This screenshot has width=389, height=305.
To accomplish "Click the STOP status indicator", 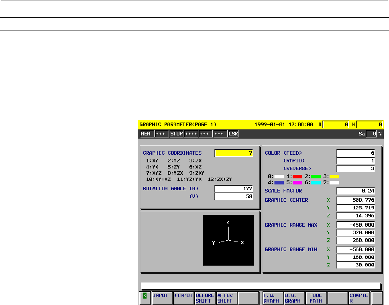I will (176, 134).
